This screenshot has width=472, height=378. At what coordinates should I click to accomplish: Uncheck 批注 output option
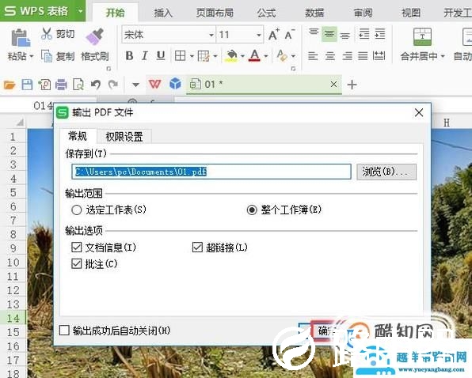click(77, 264)
